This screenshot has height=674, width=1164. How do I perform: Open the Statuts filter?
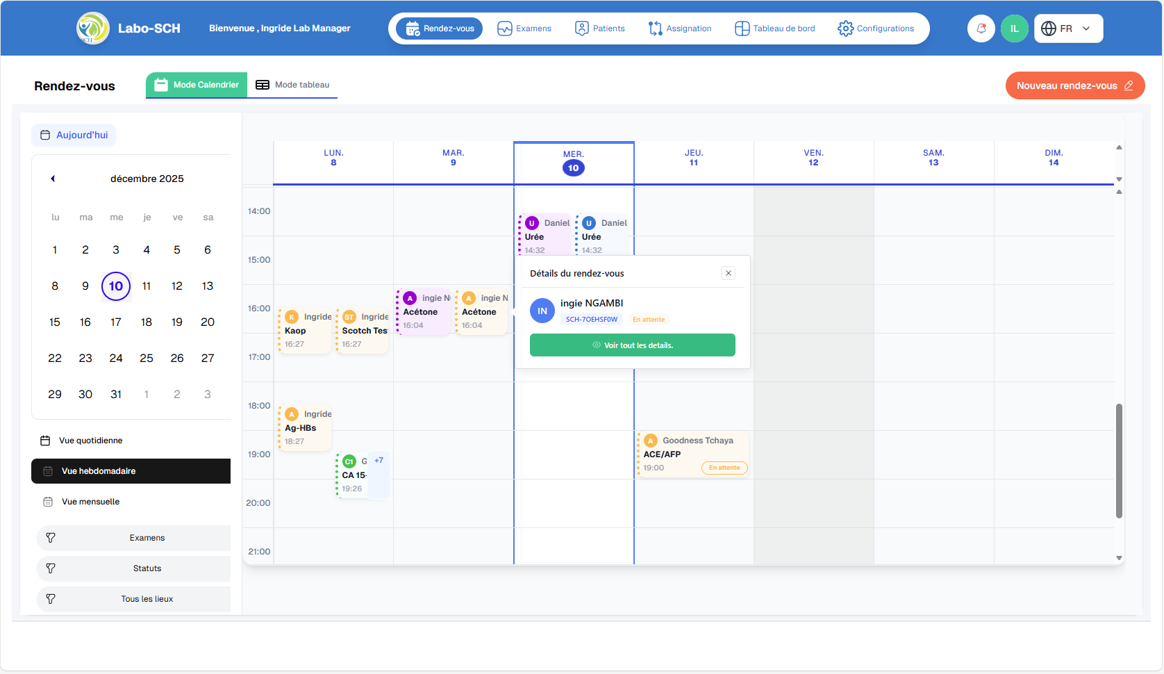tap(133, 568)
